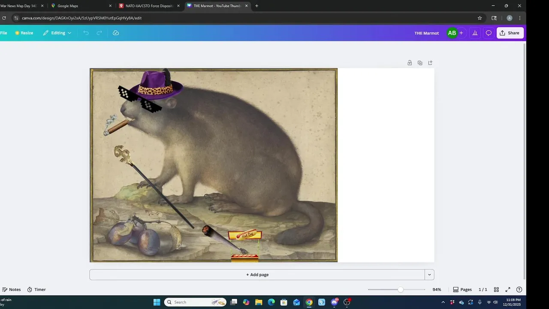549x309 pixels.
Task: Open the Windows Start menu
Action: 157,302
